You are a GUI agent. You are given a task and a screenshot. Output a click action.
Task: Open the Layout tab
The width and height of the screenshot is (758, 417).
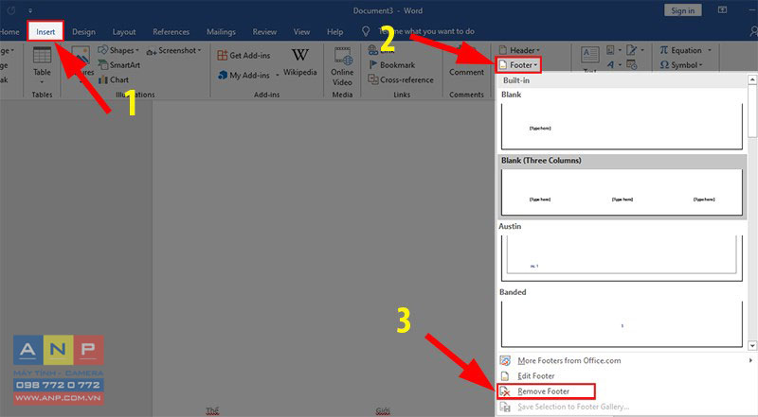coord(124,32)
